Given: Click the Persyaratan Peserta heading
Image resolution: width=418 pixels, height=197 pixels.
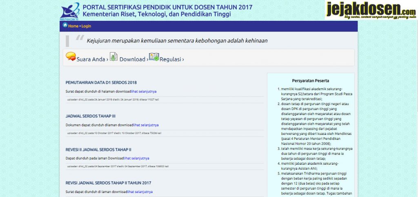Looking at the screenshot, I should [x=311, y=81].
